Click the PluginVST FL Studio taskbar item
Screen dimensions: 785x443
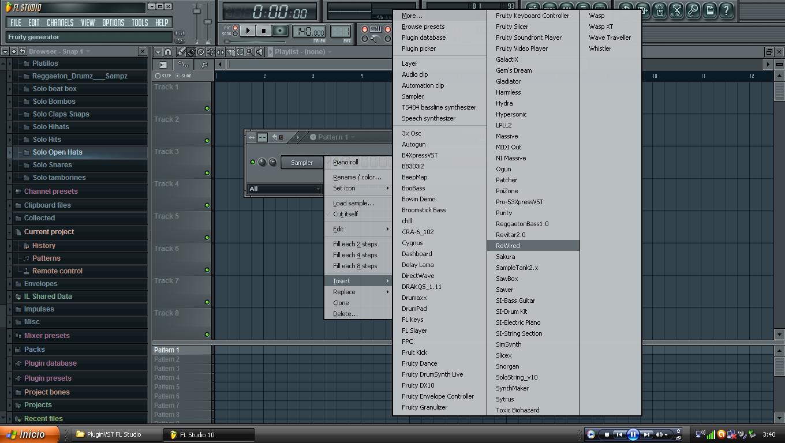115,434
